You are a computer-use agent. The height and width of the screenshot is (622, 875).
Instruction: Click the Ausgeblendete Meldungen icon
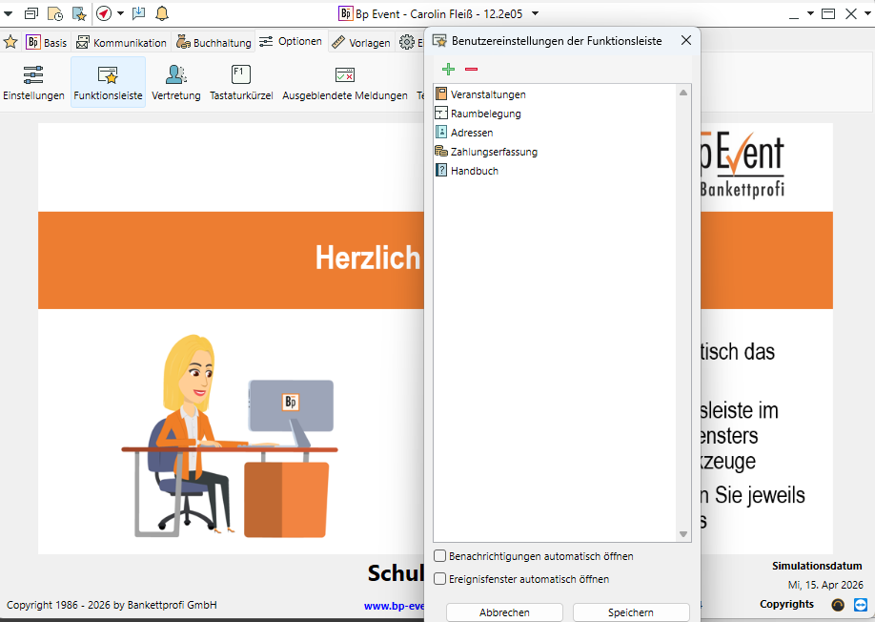[344, 82]
